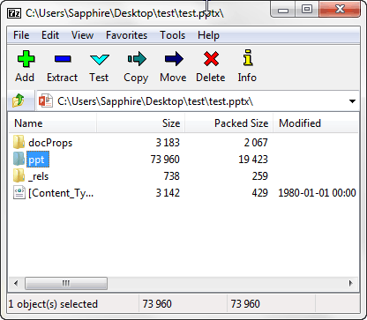Sort by Packed Size column header
Viewport: 367px width, 320px height.
(x=229, y=123)
